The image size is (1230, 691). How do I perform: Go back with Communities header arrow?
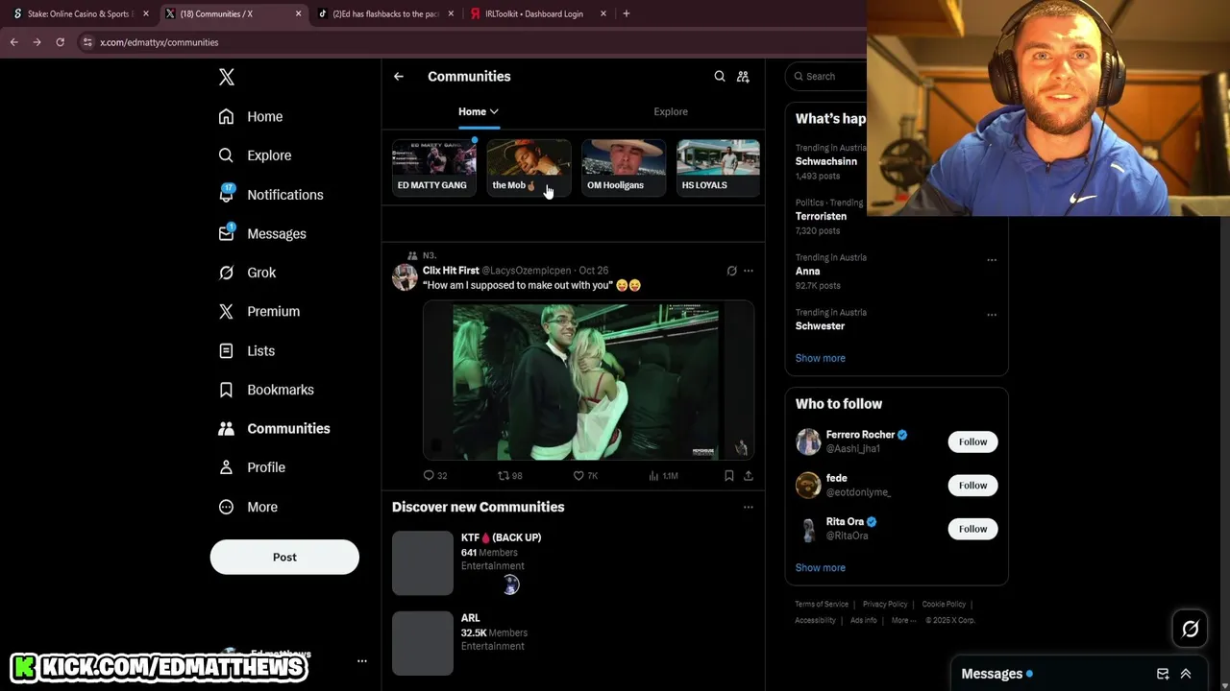(398, 77)
